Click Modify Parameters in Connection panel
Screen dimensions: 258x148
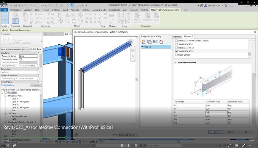[x=137, y=18]
